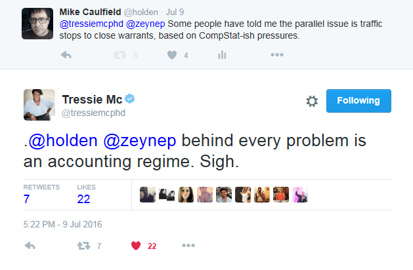
Task: Open Tressie Mc's profile avatar
Action: 39,105
